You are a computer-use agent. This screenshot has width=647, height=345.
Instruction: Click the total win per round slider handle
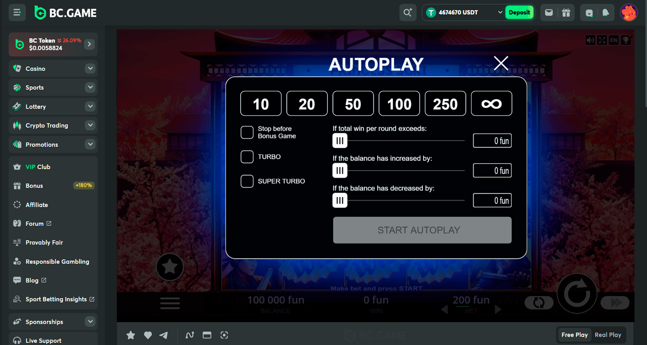[340, 141]
